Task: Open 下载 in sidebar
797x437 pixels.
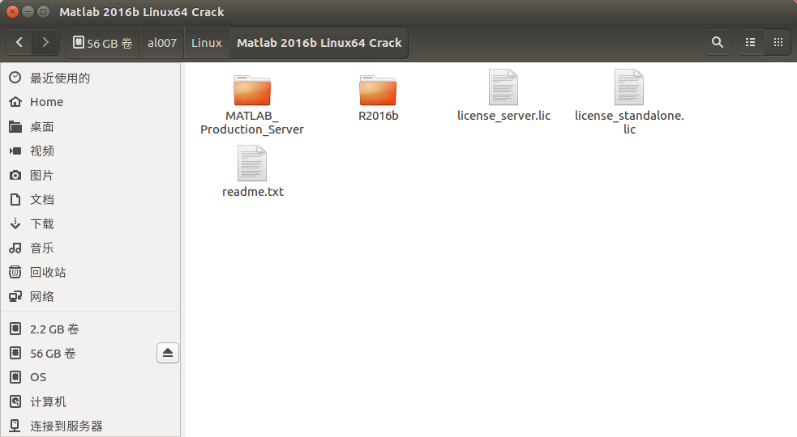Action: coord(91,224)
